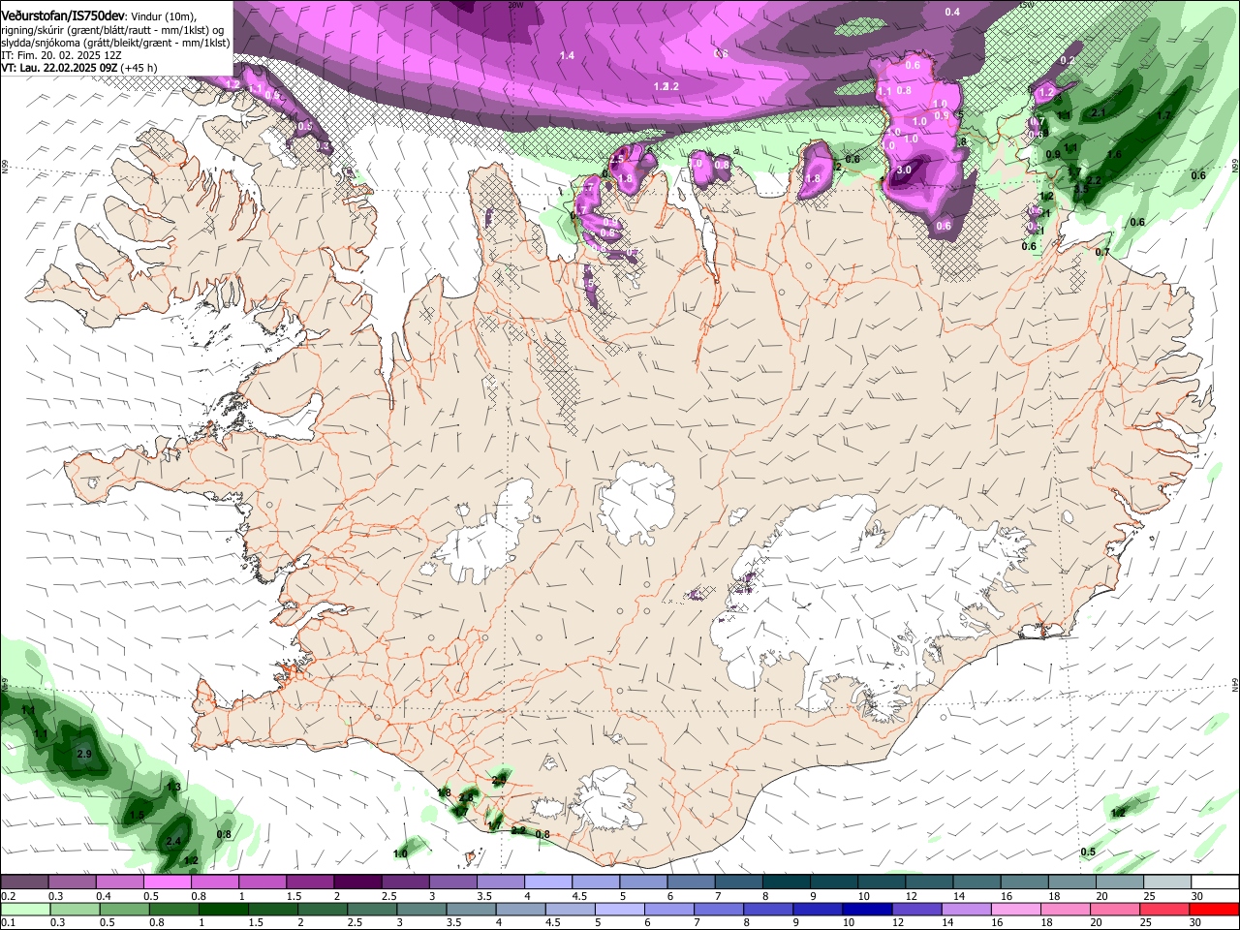Click the lavender swatch between 4 and 4.5 in the snow legend
The width and height of the screenshot is (1240, 930).
point(548,883)
